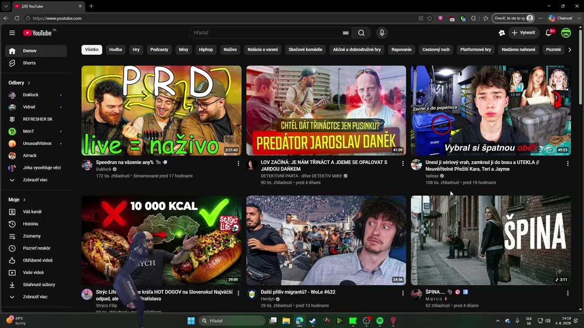Click the search magnifier button
The image size is (584, 328).
(x=361, y=33)
